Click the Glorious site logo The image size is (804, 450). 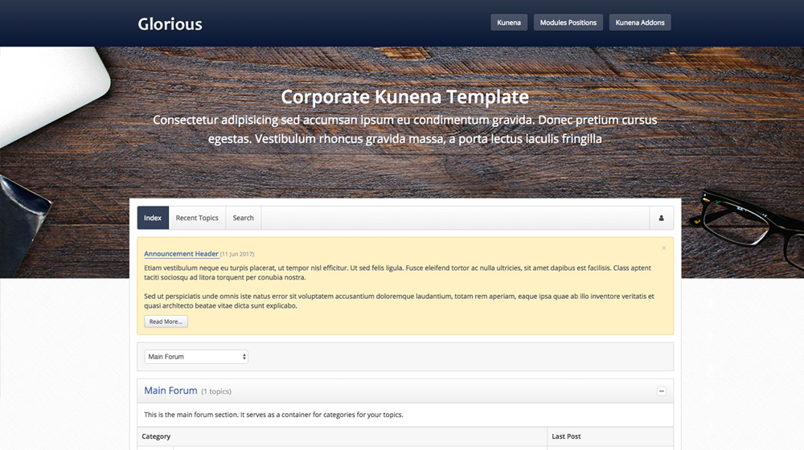pyautogui.click(x=170, y=24)
